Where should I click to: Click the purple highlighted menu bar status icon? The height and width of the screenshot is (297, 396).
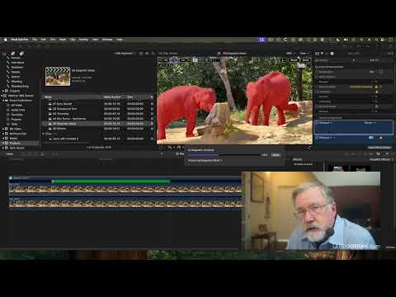click(x=262, y=40)
